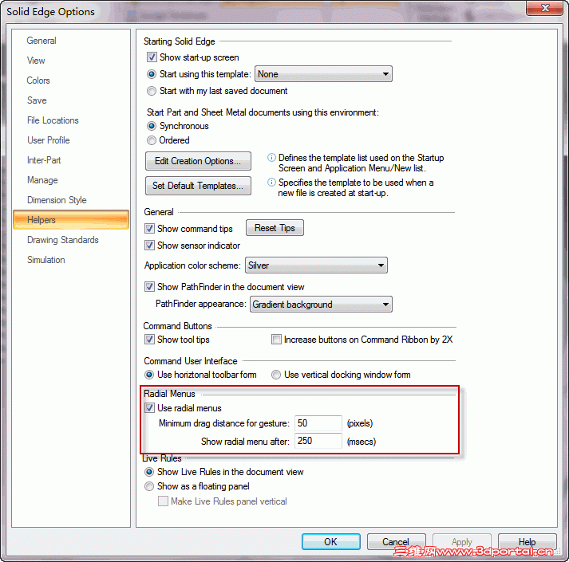The height and width of the screenshot is (562, 569).
Task: Click the Apply button
Action: pos(461,542)
